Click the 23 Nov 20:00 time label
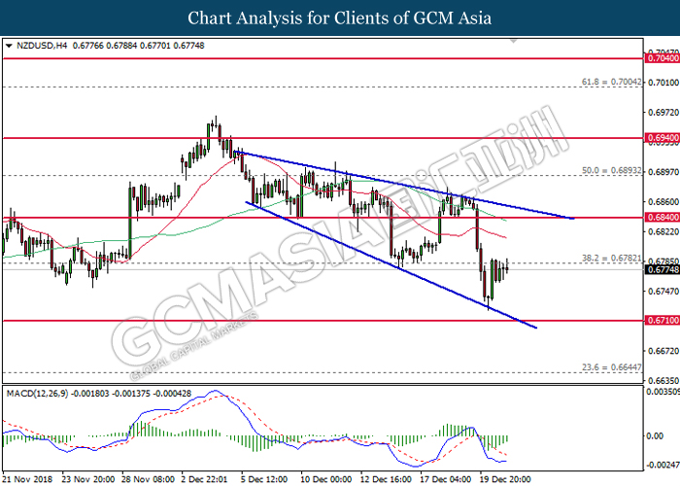Image resolution: width=680 pixels, height=486 pixels. pyautogui.click(x=88, y=479)
